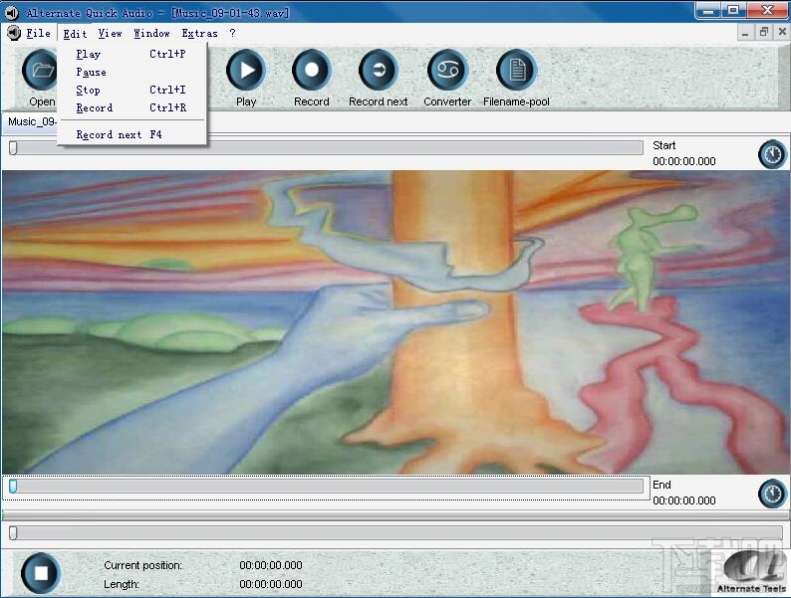This screenshot has width=791, height=598.
Task: Open the Filename-pool tool
Action: 516,71
